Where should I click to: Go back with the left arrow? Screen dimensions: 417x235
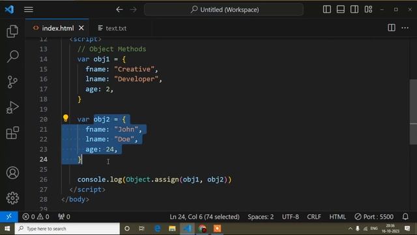click(119, 10)
